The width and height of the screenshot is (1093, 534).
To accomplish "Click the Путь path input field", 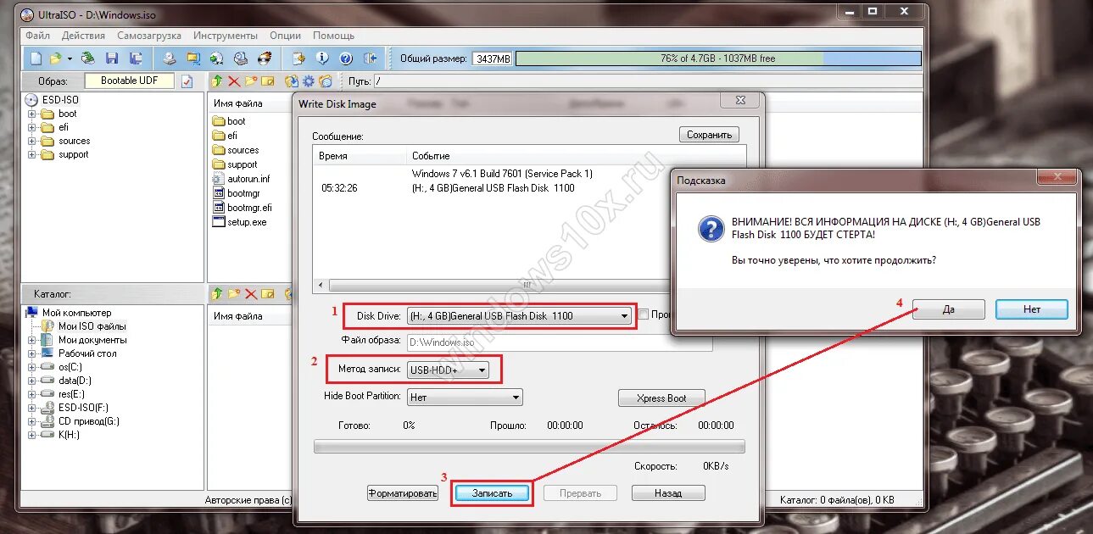I will 649,81.
